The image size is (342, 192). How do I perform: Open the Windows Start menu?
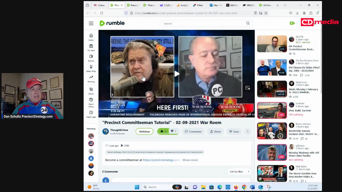tap(137, 187)
